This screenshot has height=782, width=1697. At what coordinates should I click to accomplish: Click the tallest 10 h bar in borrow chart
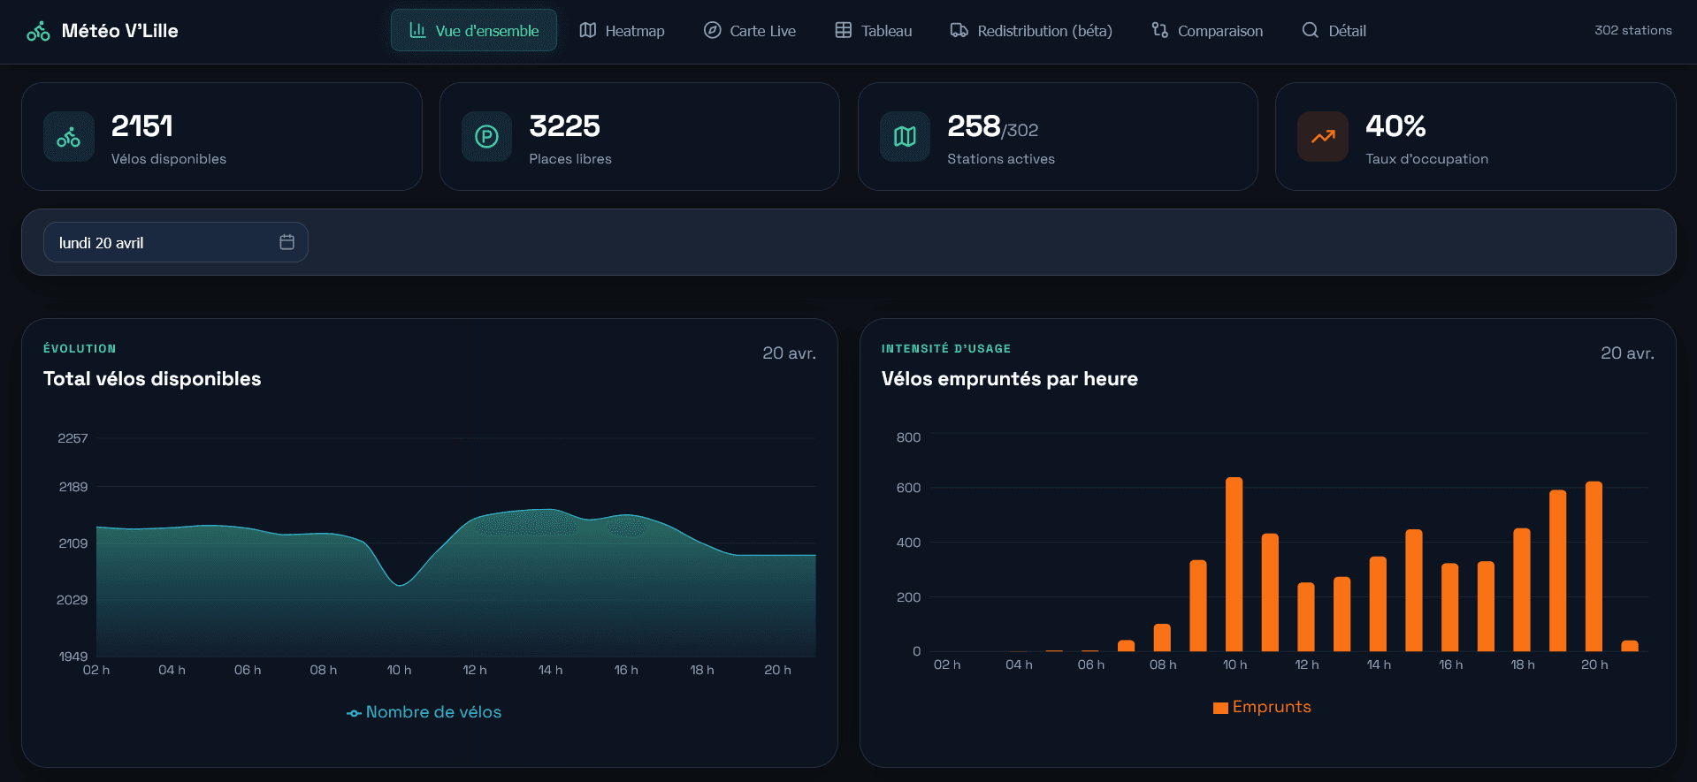pyautogui.click(x=1234, y=566)
